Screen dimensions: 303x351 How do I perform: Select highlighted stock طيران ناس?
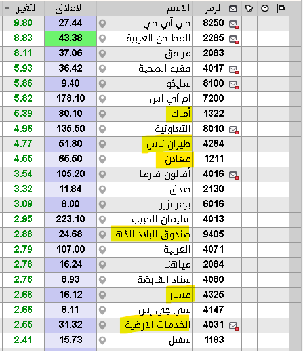point(169,144)
